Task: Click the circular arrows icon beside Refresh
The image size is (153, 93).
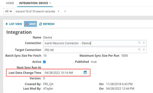Action: click(40, 24)
